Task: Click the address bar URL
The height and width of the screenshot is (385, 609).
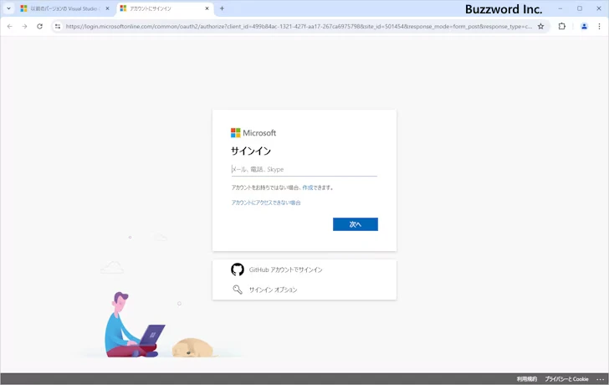Action: [x=299, y=27]
